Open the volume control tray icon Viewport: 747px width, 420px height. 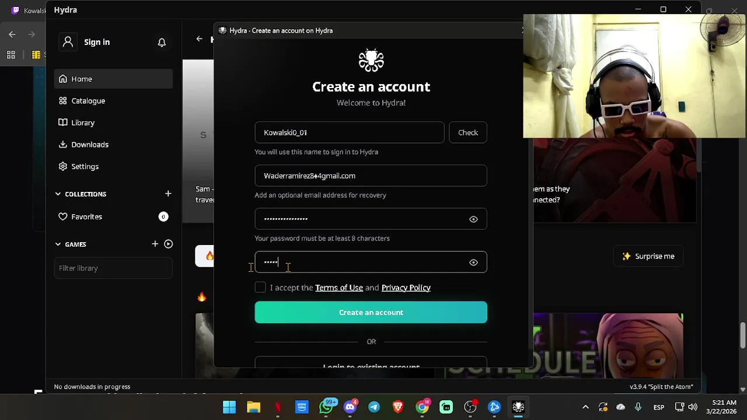click(693, 407)
